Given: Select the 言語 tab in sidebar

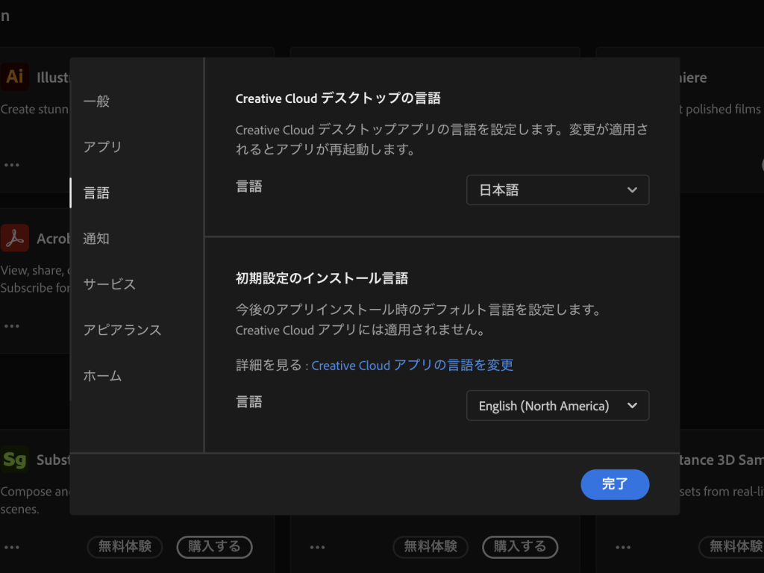Looking at the screenshot, I should tap(97, 192).
